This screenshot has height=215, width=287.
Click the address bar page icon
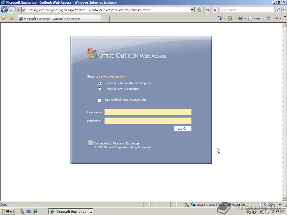pyautogui.click(x=24, y=10)
